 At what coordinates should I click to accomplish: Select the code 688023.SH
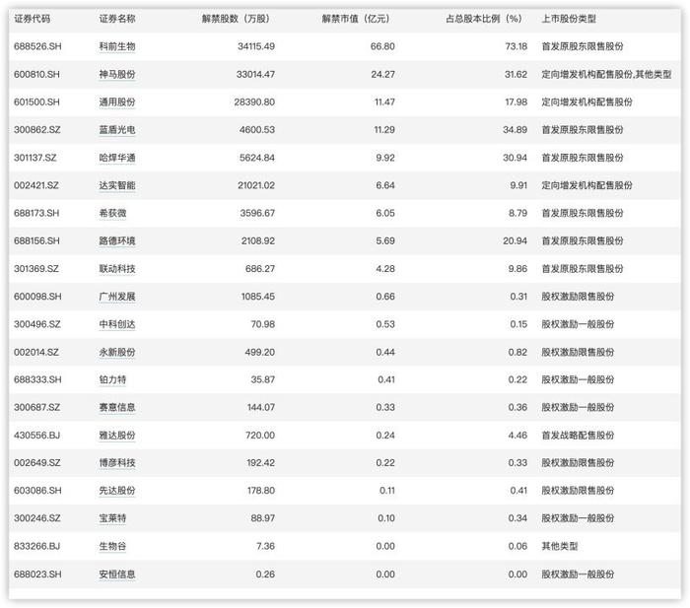click(37, 574)
